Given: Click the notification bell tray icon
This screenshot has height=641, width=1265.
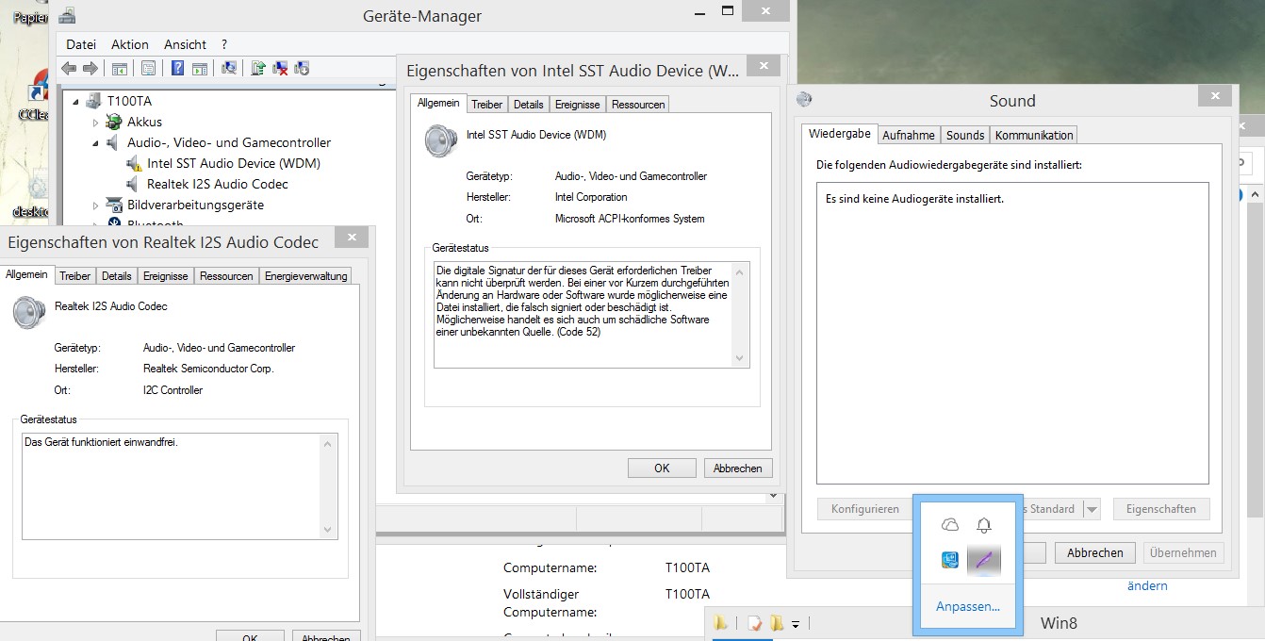Looking at the screenshot, I should pyautogui.click(x=984, y=525).
